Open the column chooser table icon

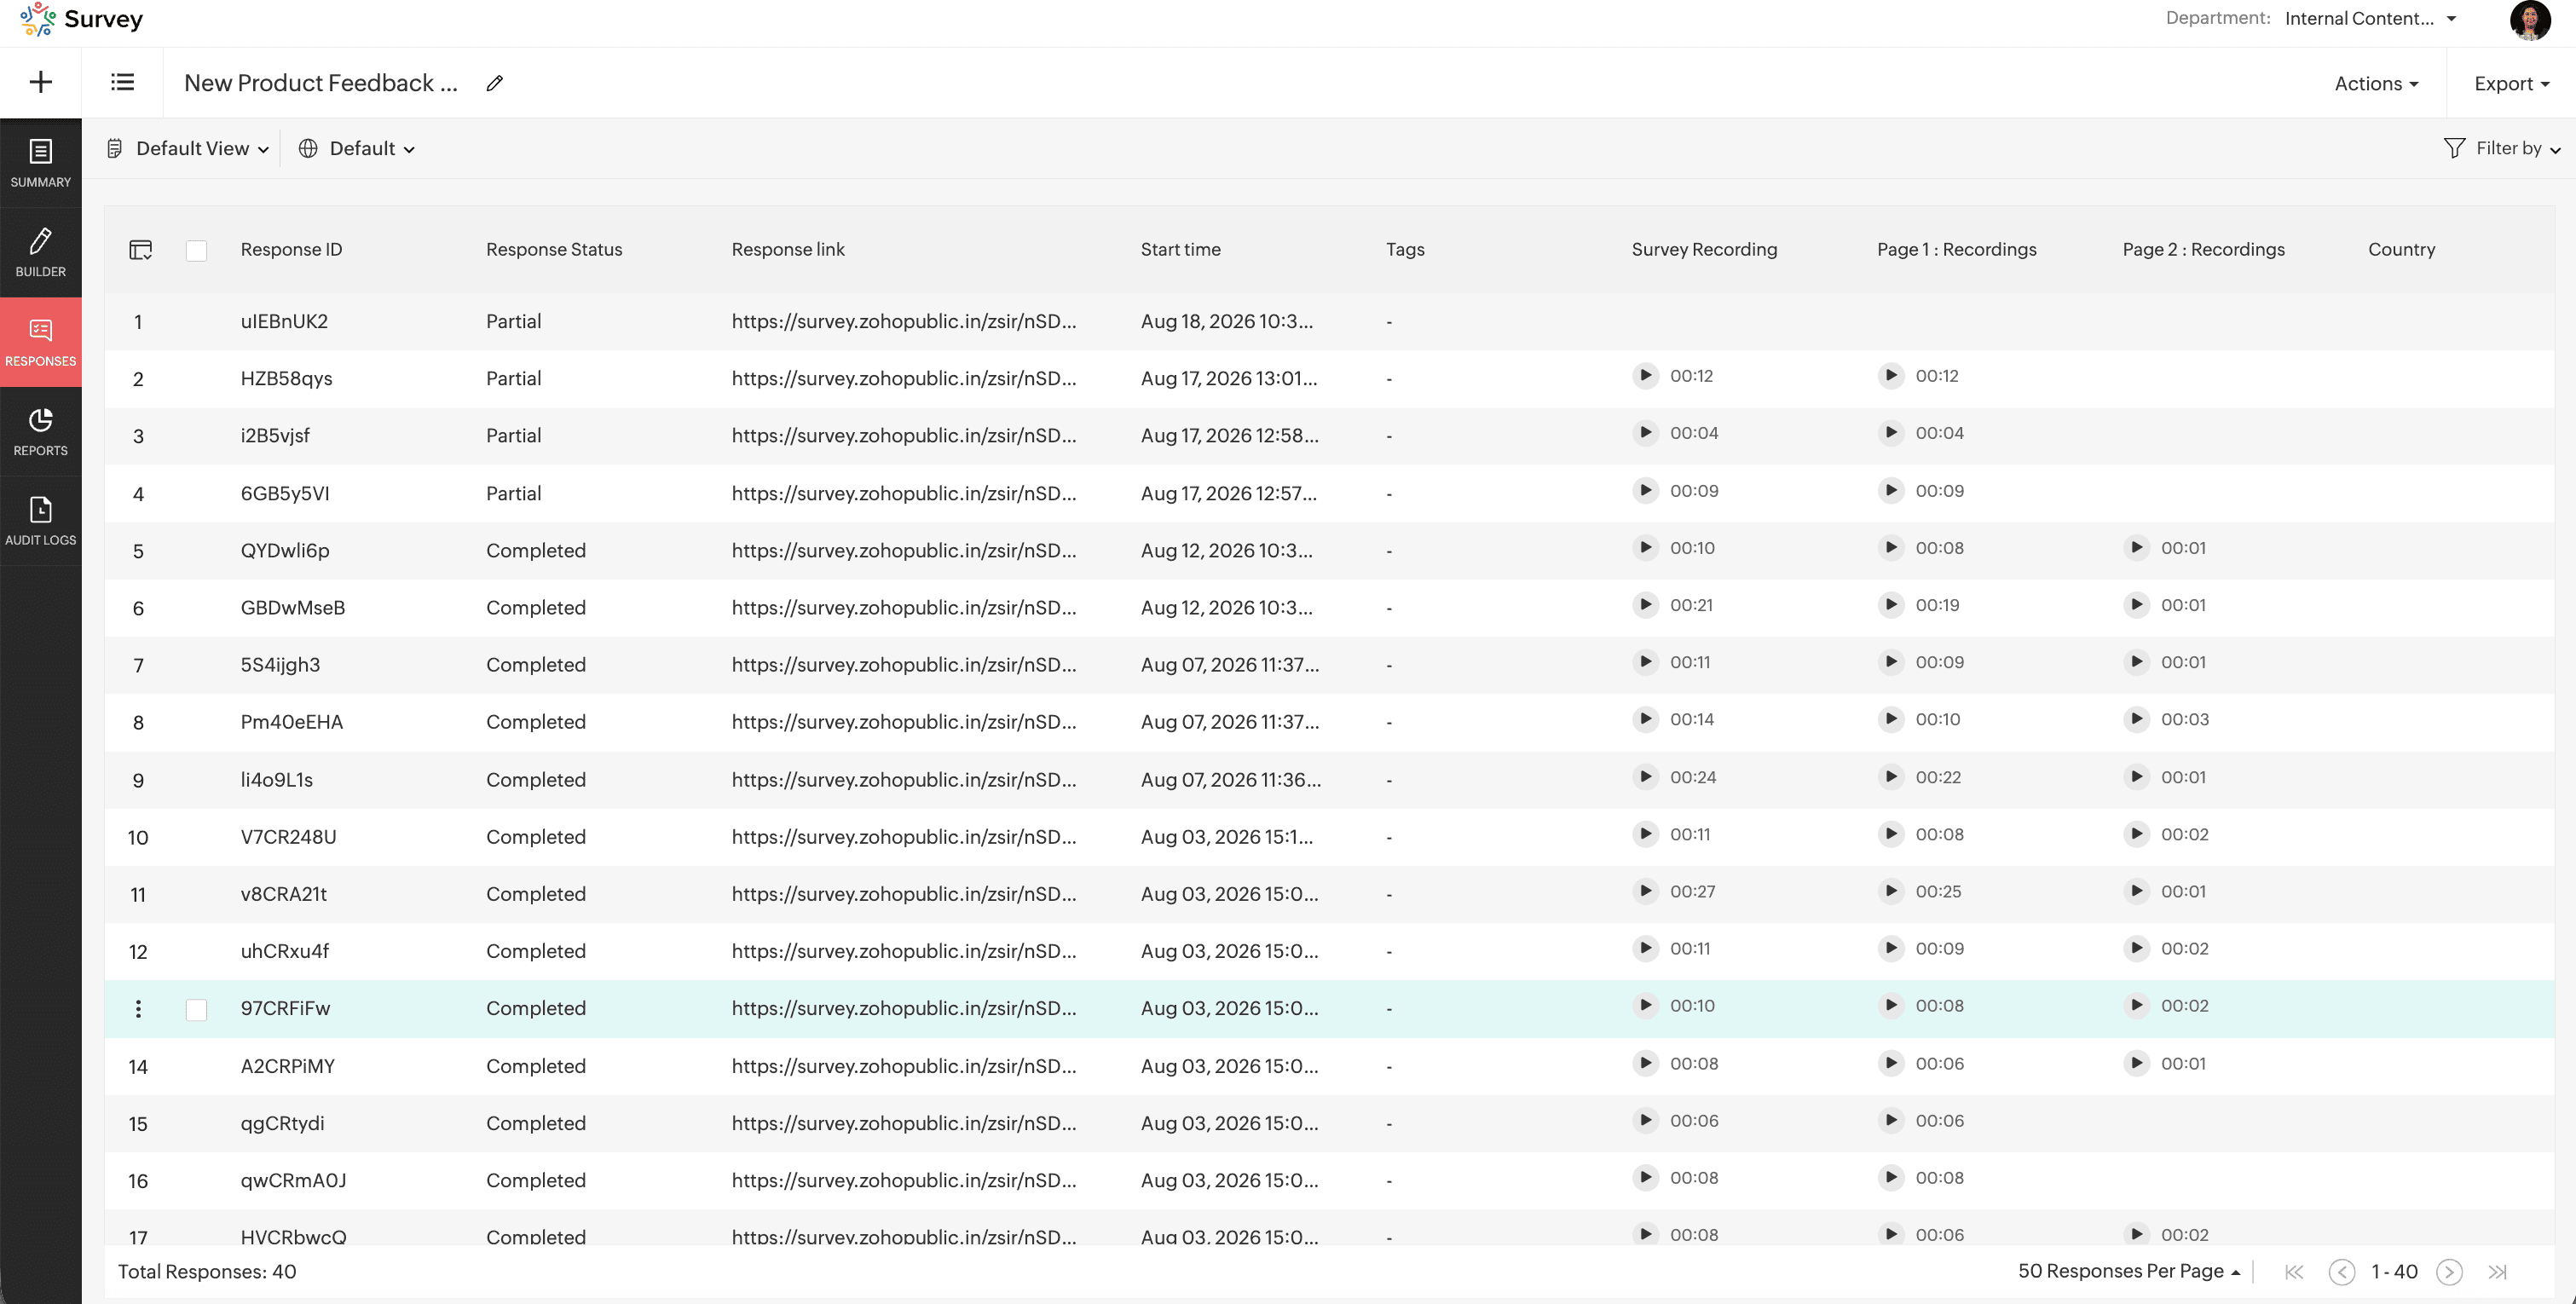pyautogui.click(x=141, y=250)
